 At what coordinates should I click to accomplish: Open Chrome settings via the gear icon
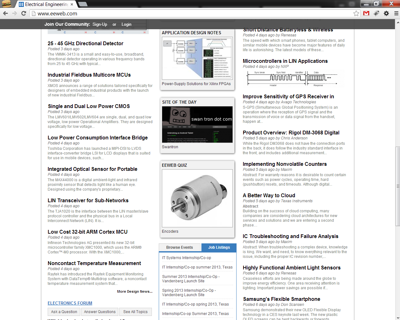pos(386,14)
